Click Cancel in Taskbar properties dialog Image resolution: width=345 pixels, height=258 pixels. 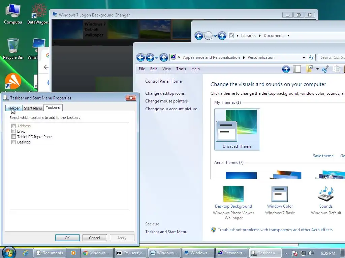[95, 238]
